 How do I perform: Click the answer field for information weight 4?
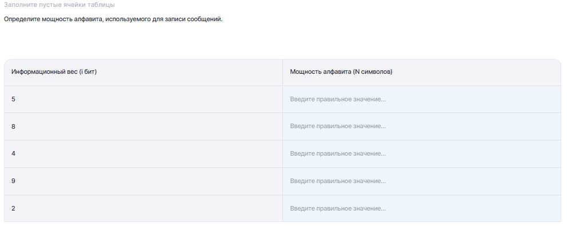[422, 154]
